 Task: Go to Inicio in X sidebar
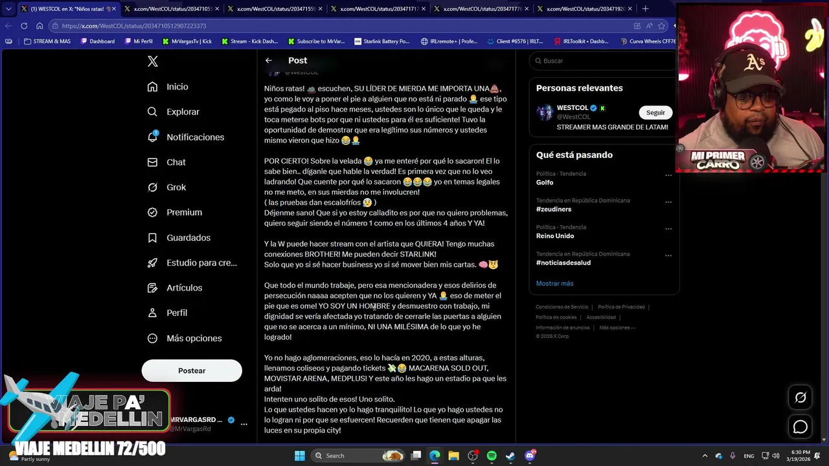point(168,87)
